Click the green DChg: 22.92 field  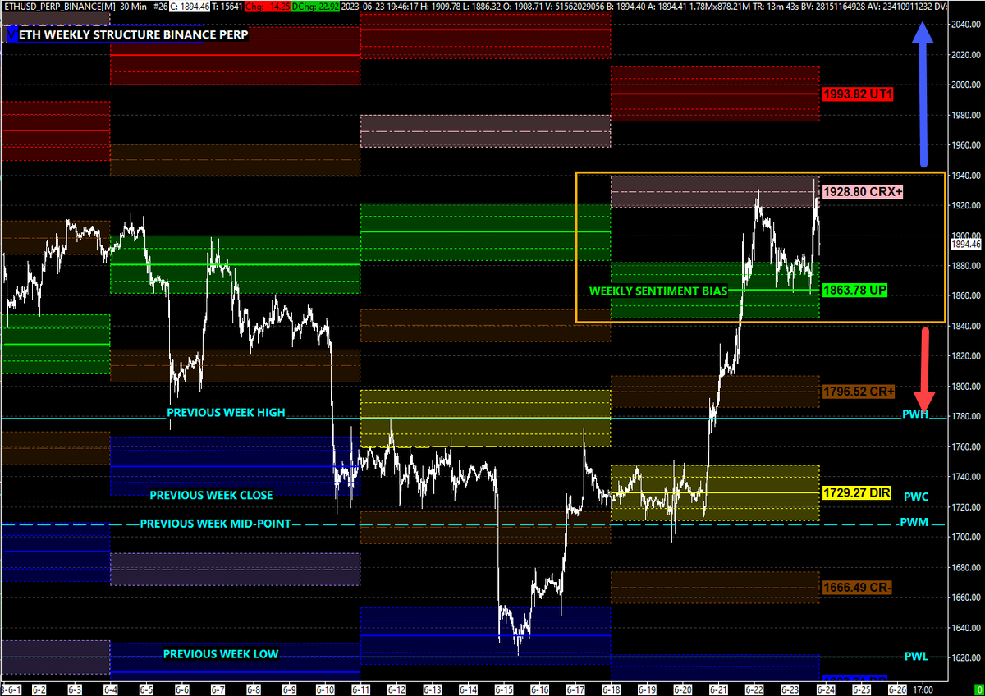click(x=315, y=7)
